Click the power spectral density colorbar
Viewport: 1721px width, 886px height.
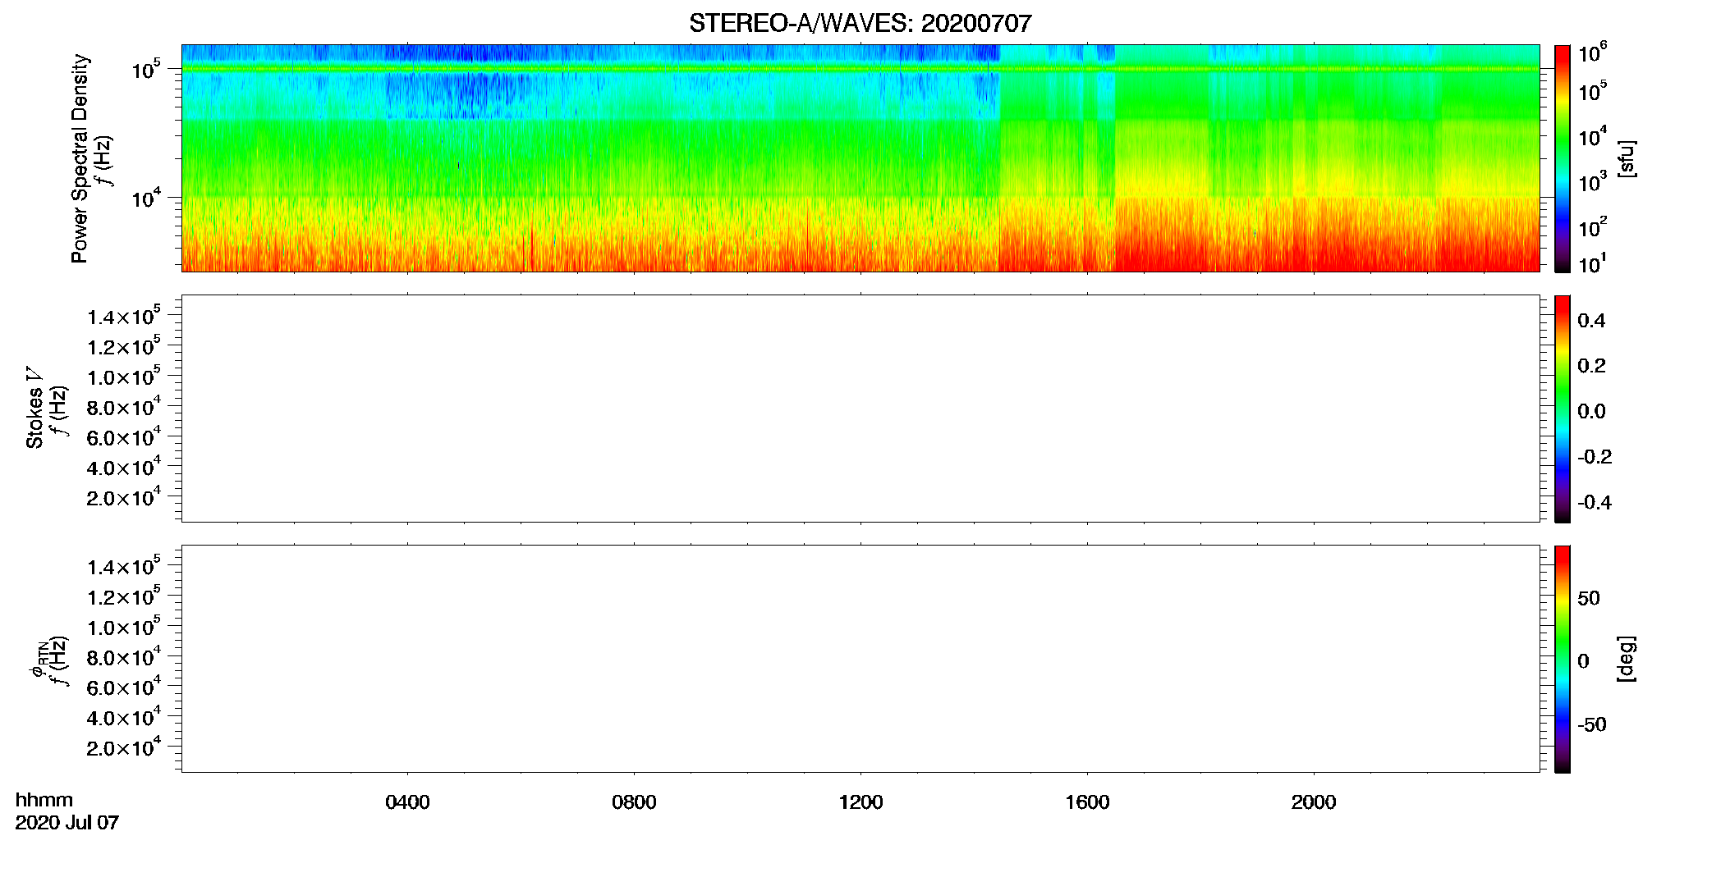[x=1563, y=158]
